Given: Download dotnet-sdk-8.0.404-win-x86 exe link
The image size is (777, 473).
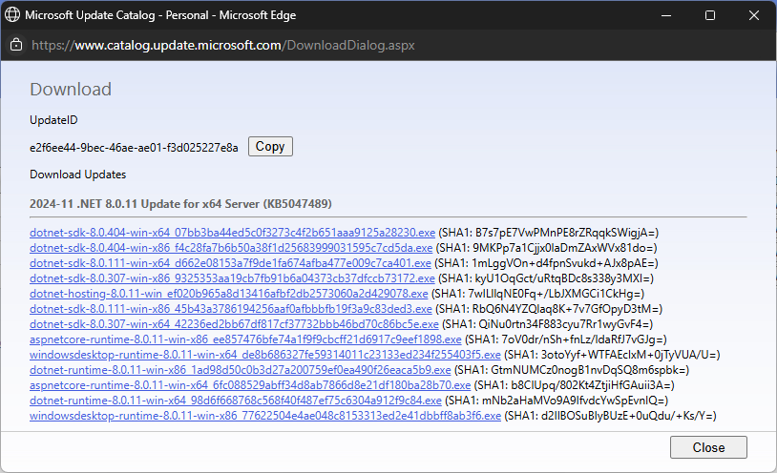Looking at the screenshot, I should click(231, 248).
